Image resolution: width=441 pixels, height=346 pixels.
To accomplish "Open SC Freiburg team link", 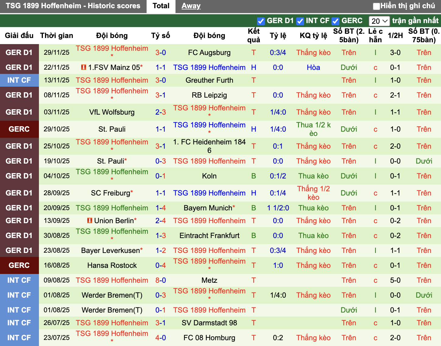I will tap(110, 193).
